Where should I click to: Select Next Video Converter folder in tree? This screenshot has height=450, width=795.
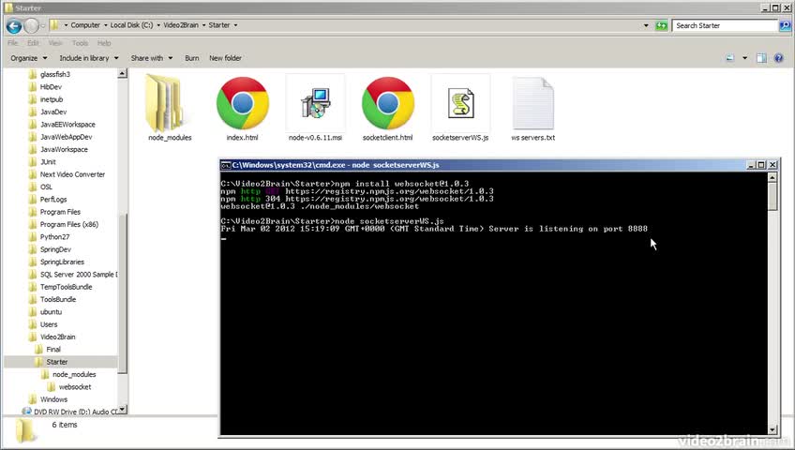72,174
